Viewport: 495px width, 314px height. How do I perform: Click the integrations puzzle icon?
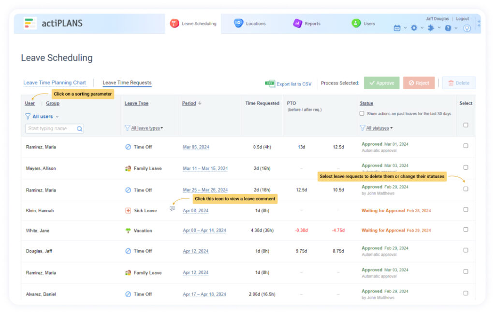[431, 28]
